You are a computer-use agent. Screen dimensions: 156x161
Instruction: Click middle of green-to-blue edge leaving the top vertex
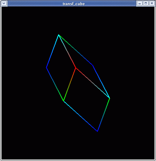pos(76,50)
